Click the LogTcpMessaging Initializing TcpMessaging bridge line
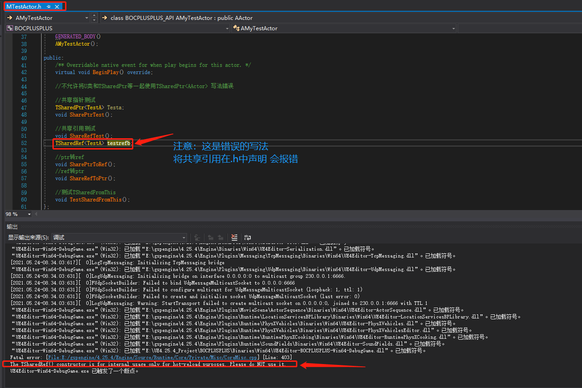 pos(117,262)
